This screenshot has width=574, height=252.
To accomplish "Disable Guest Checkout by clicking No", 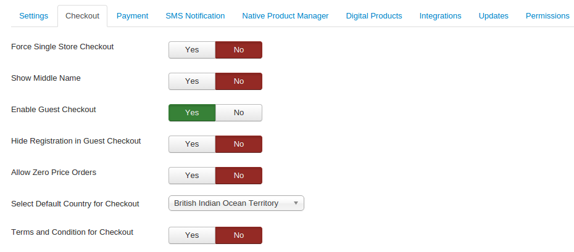I will [239, 113].
